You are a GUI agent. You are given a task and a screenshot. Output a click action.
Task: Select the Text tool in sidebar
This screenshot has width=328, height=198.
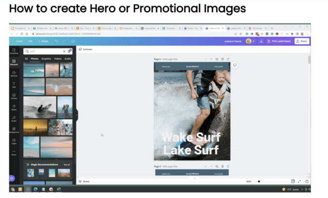point(14,85)
